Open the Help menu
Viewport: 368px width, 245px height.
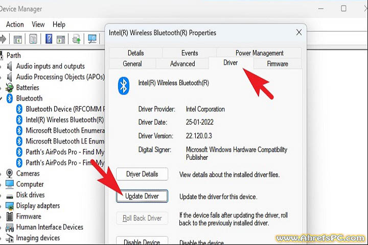click(x=59, y=24)
